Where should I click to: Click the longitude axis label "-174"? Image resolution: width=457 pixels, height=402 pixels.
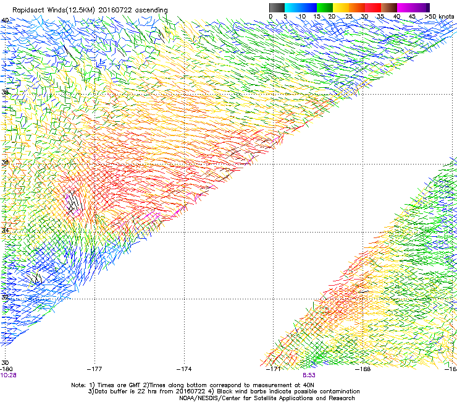[x=184, y=369]
